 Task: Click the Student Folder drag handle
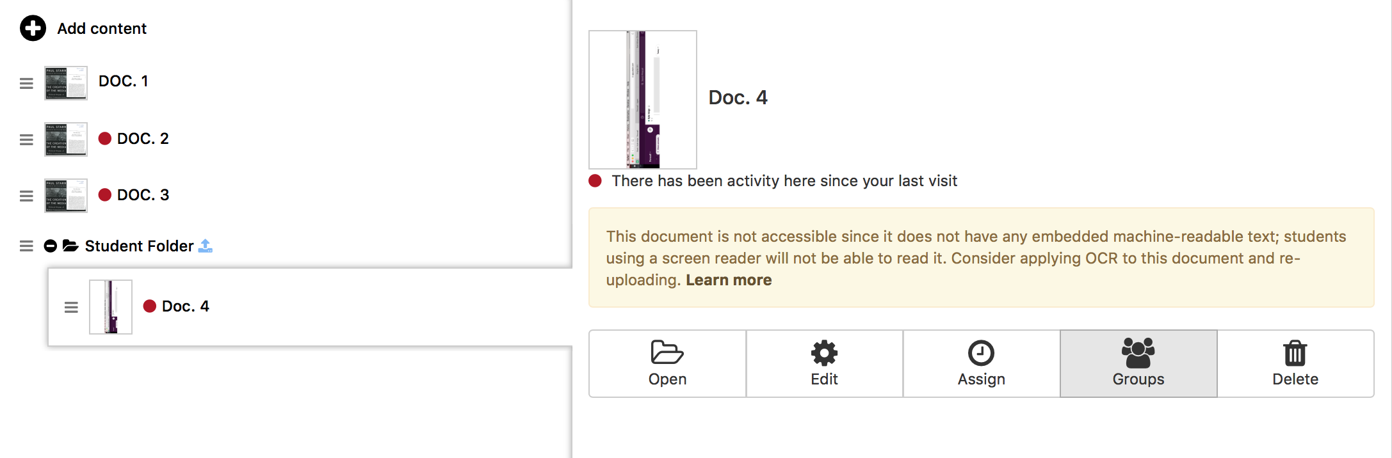(x=26, y=246)
